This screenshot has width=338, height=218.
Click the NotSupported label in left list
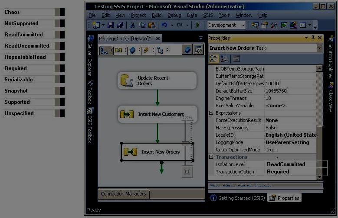click(21, 23)
